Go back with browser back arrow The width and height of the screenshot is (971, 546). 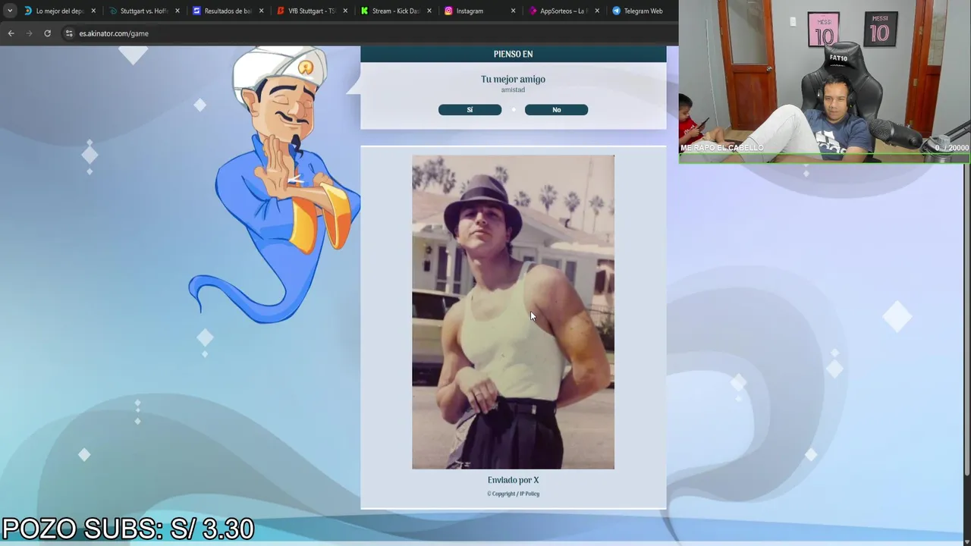pos(11,33)
